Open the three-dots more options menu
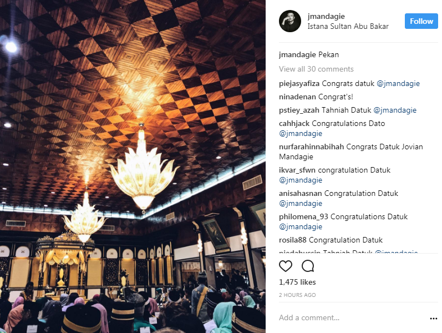Image resolution: width=442 pixels, height=333 pixels. pyautogui.click(x=434, y=319)
